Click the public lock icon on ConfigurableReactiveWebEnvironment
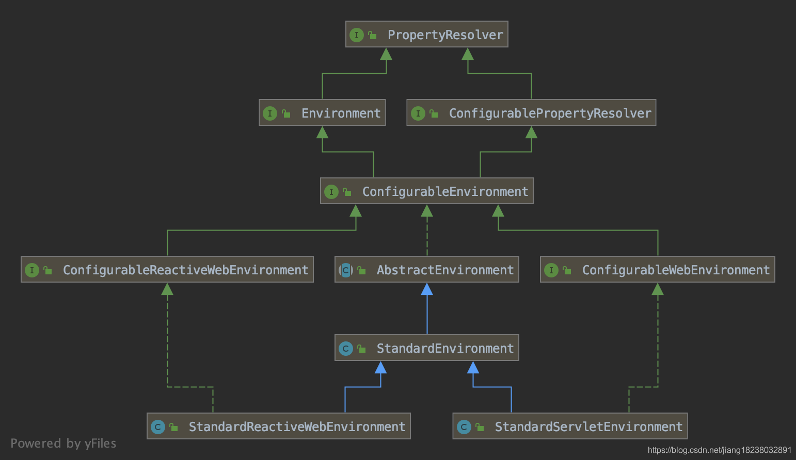Screen dimensions: 796x460 pos(47,270)
